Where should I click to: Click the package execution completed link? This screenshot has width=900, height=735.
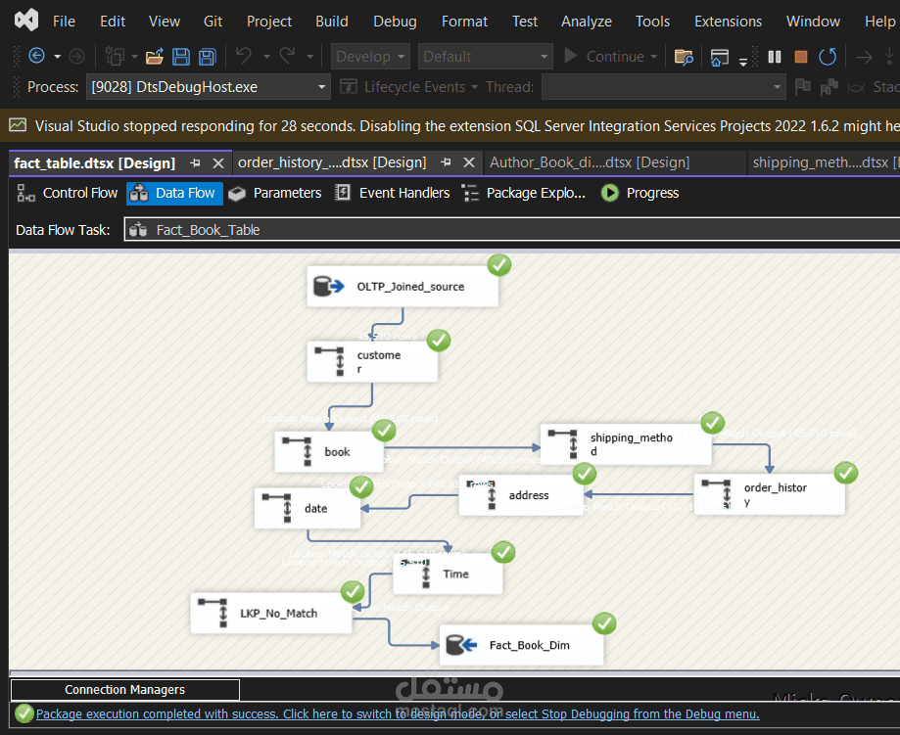(x=397, y=714)
